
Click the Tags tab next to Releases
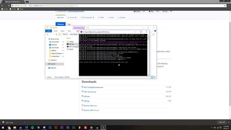pyautogui.click(x=69, y=24)
